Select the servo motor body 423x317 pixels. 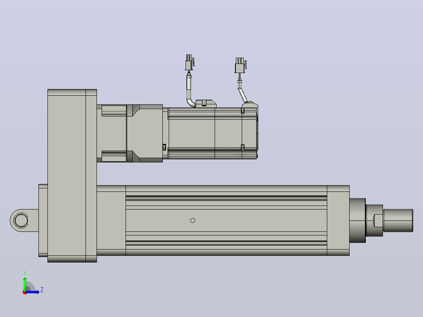pos(210,133)
